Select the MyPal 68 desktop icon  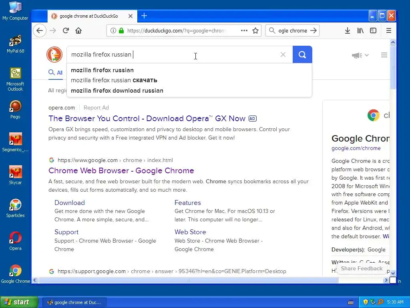(15, 44)
